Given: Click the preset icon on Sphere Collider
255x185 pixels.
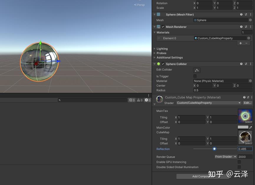Looking at the screenshot, I should (x=246, y=64).
